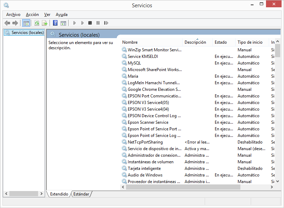Click the show/hide action pane icon
The width and height of the screenshot is (284, 208).
pyautogui.click(x=63, y=23)
